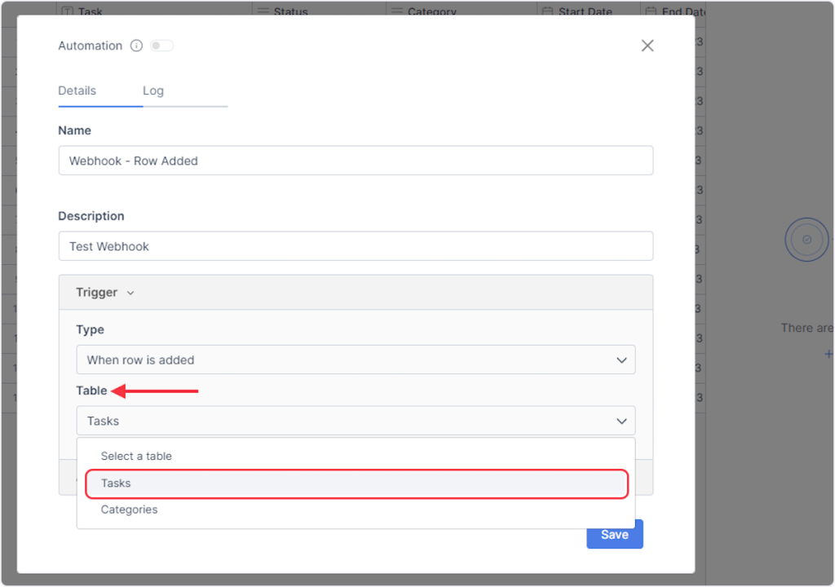Switch to the Details tab
Screen dimensions: 835x587
pos(77,90)
